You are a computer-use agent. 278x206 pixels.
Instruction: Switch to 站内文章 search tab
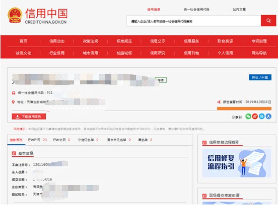pos(239,10)
